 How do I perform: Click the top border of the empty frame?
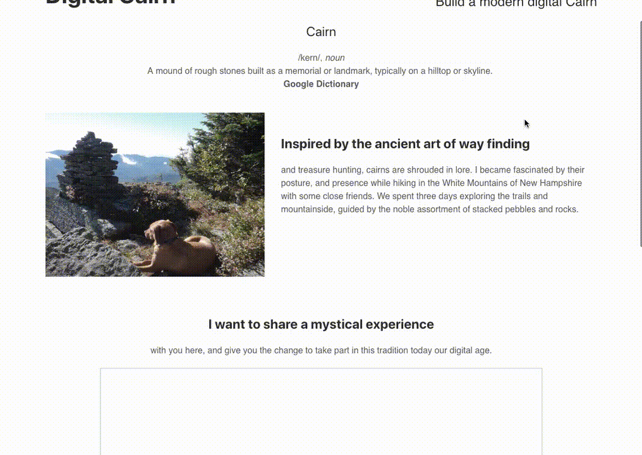pos(321,368)
